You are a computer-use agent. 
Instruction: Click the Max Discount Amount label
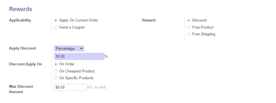21,89
